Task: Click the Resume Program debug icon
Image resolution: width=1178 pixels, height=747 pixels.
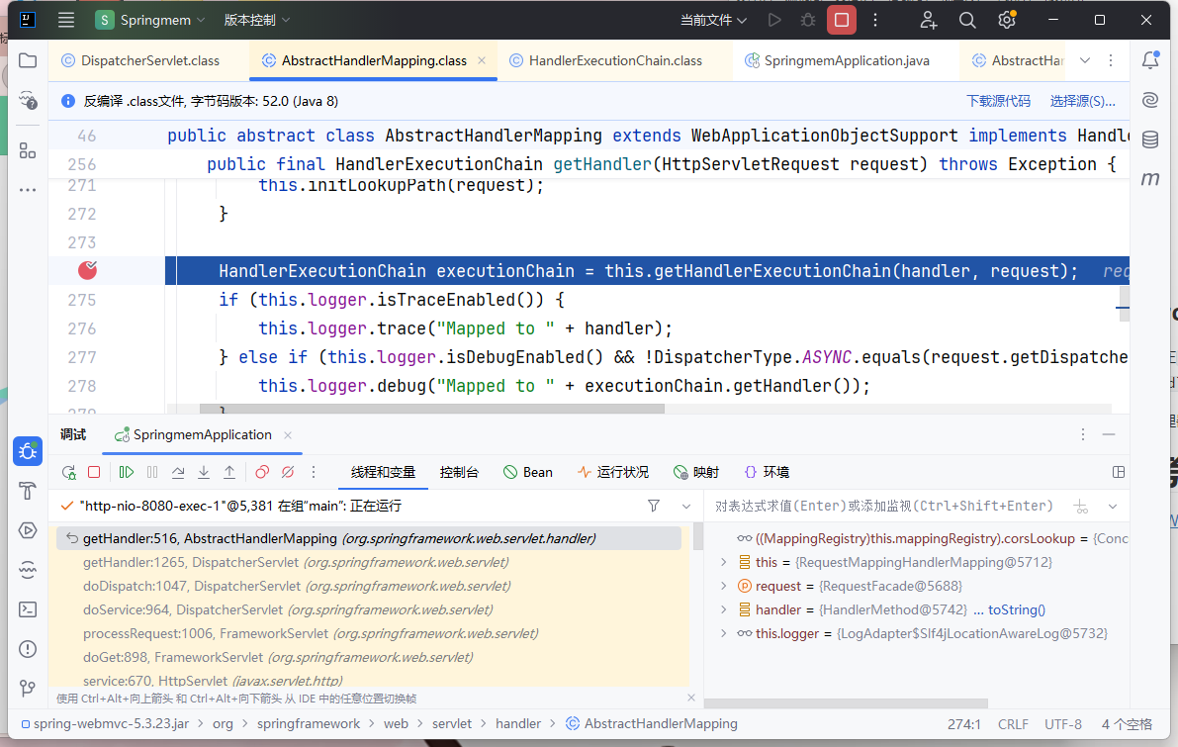Action: click(x=127, y=473)
